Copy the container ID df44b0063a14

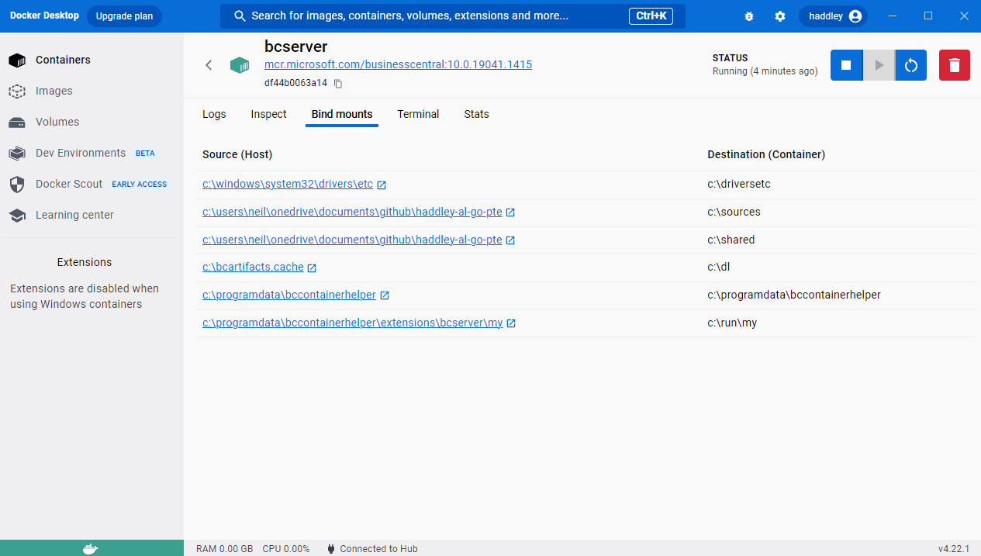[338, 84]
